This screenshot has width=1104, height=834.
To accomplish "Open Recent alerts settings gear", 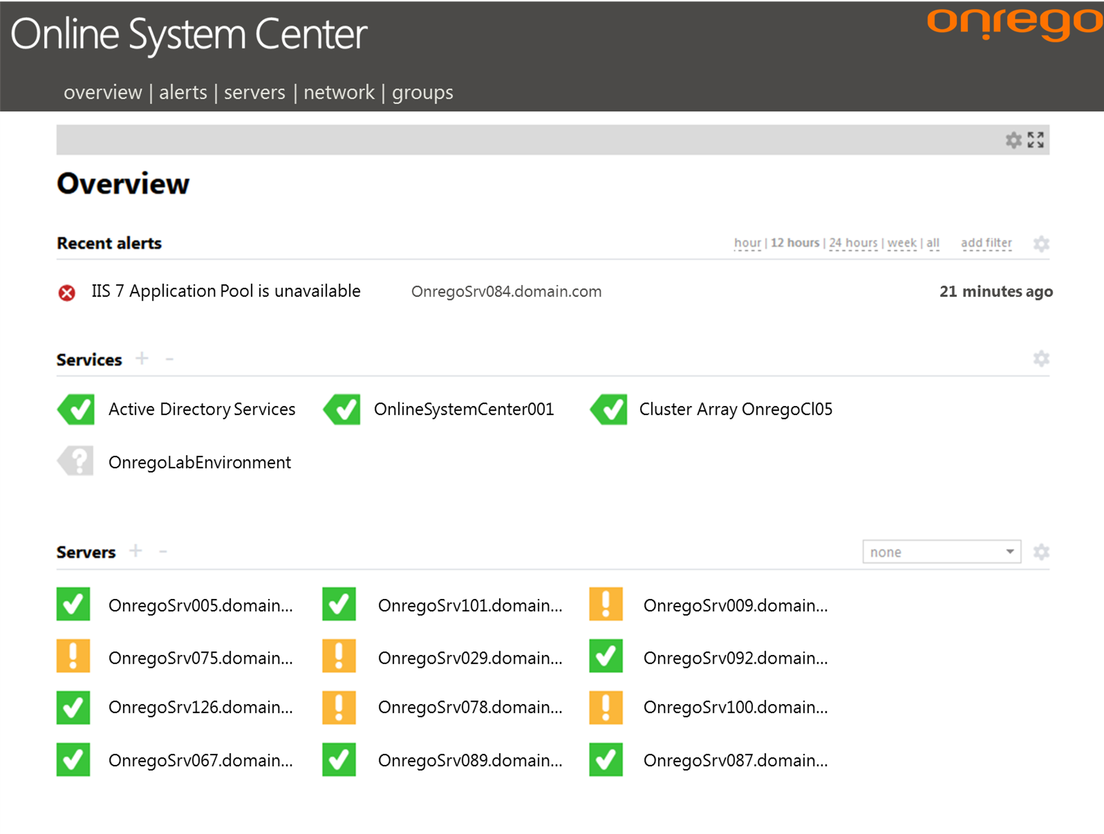I will pos(1040,243).
